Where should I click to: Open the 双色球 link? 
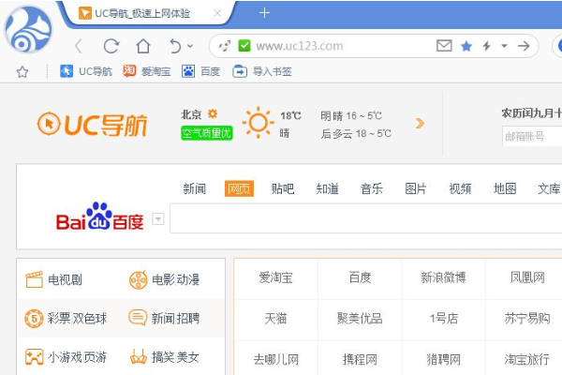click(90, 319)
